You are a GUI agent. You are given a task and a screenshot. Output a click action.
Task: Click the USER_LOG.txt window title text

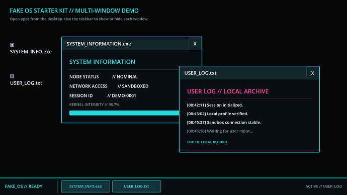pyautogui.click(x=200, y=73)
